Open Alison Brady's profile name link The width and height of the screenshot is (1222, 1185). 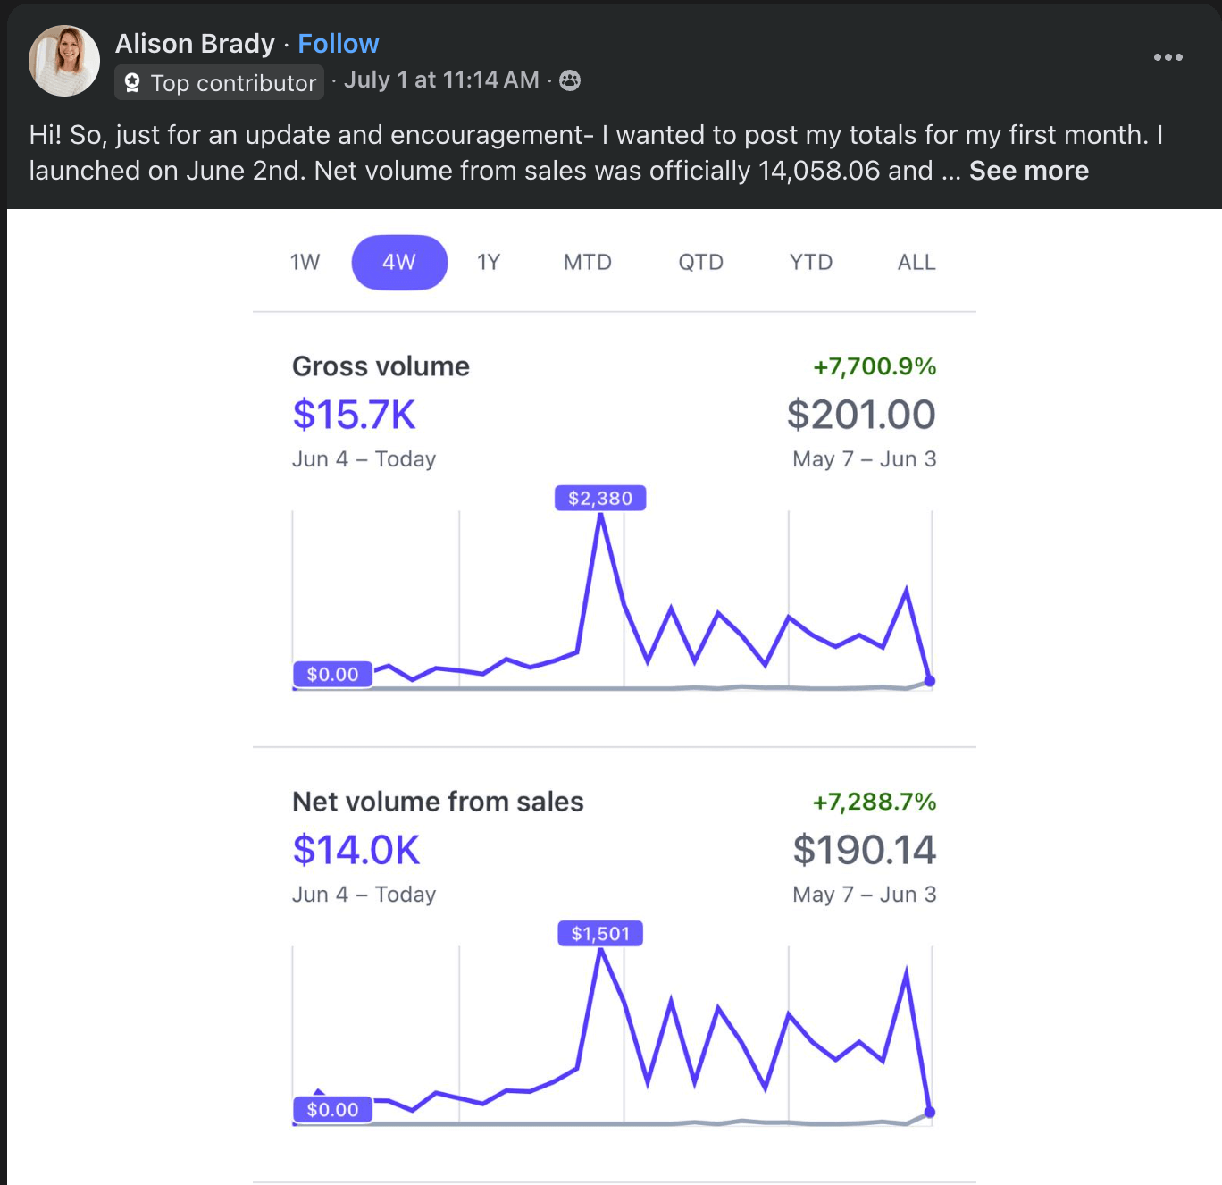(195, 43)
